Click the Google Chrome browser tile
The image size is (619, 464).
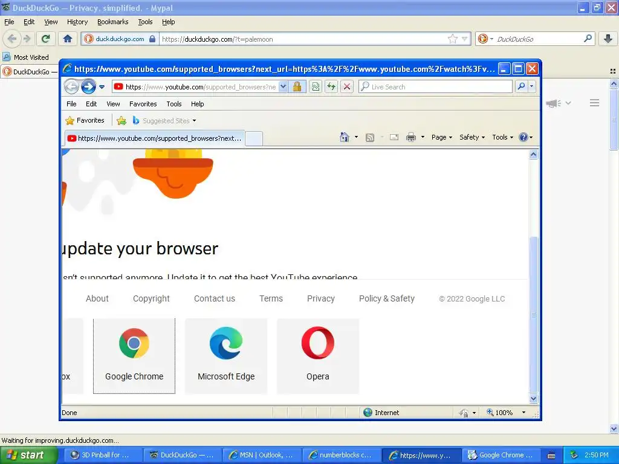coord(134,356)
